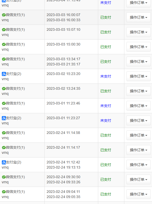Expand 操作订单 menu for 2023-03-02 15:23:20 order
152x204 pixels.
coord(139,76)
